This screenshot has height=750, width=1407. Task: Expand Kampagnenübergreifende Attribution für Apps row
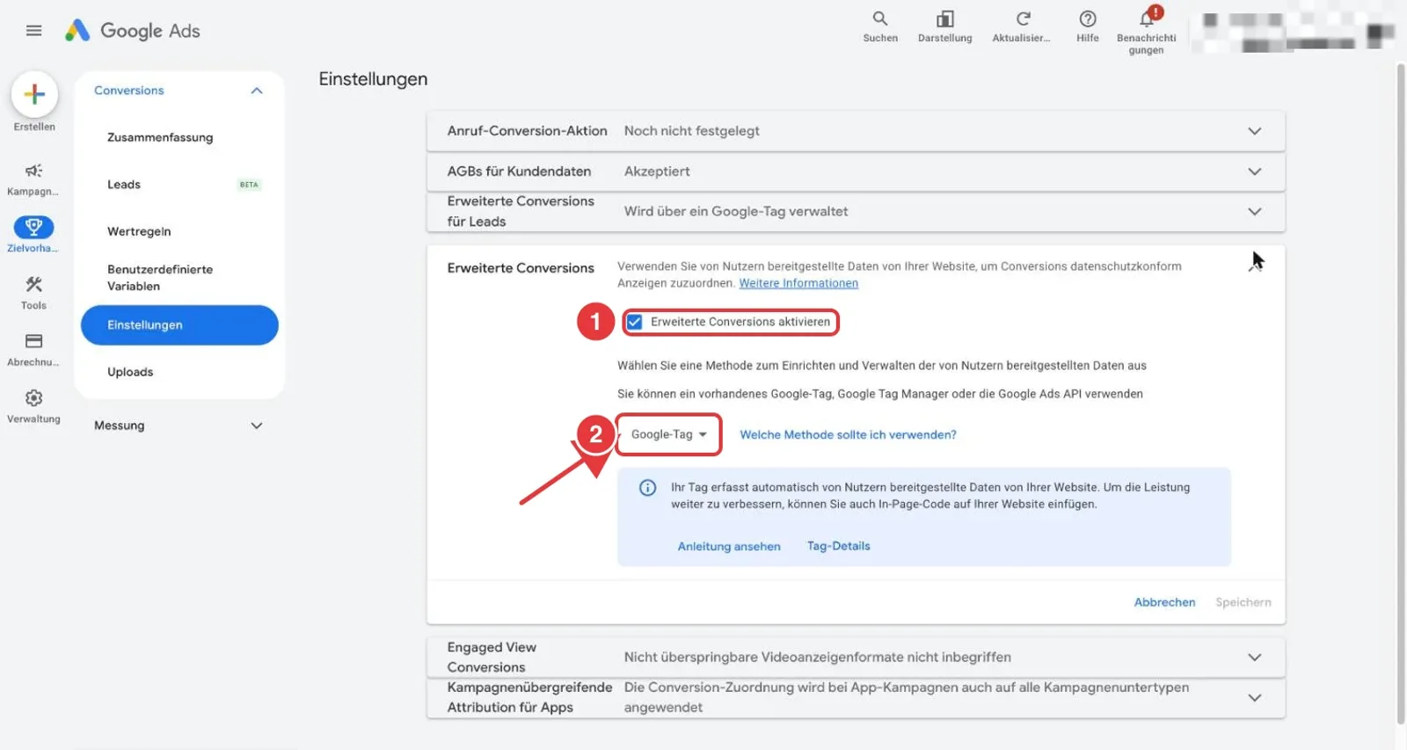(x=856, y=697)
